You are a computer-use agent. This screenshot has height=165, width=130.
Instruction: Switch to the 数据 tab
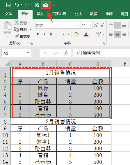(94, 14)
